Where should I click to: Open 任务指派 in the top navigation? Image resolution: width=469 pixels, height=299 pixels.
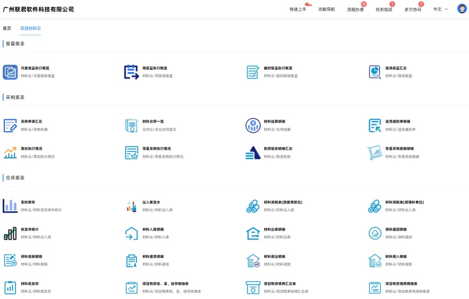[x=384, y=10]
